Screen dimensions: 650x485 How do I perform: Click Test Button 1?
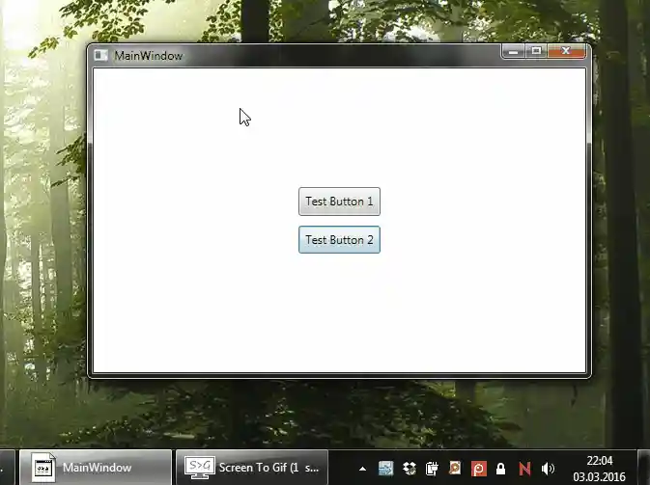click(x=339, y=202)
